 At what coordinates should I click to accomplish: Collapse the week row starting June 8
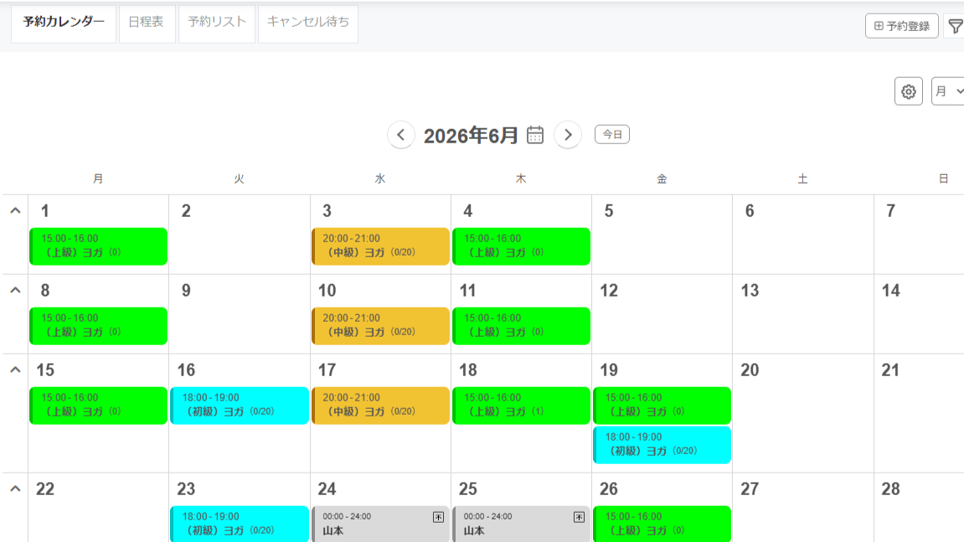(15, 290)
